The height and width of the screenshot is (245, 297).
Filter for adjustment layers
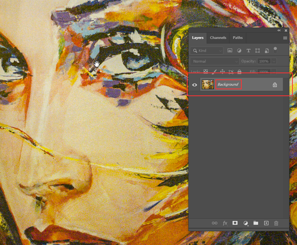(239, 50)
